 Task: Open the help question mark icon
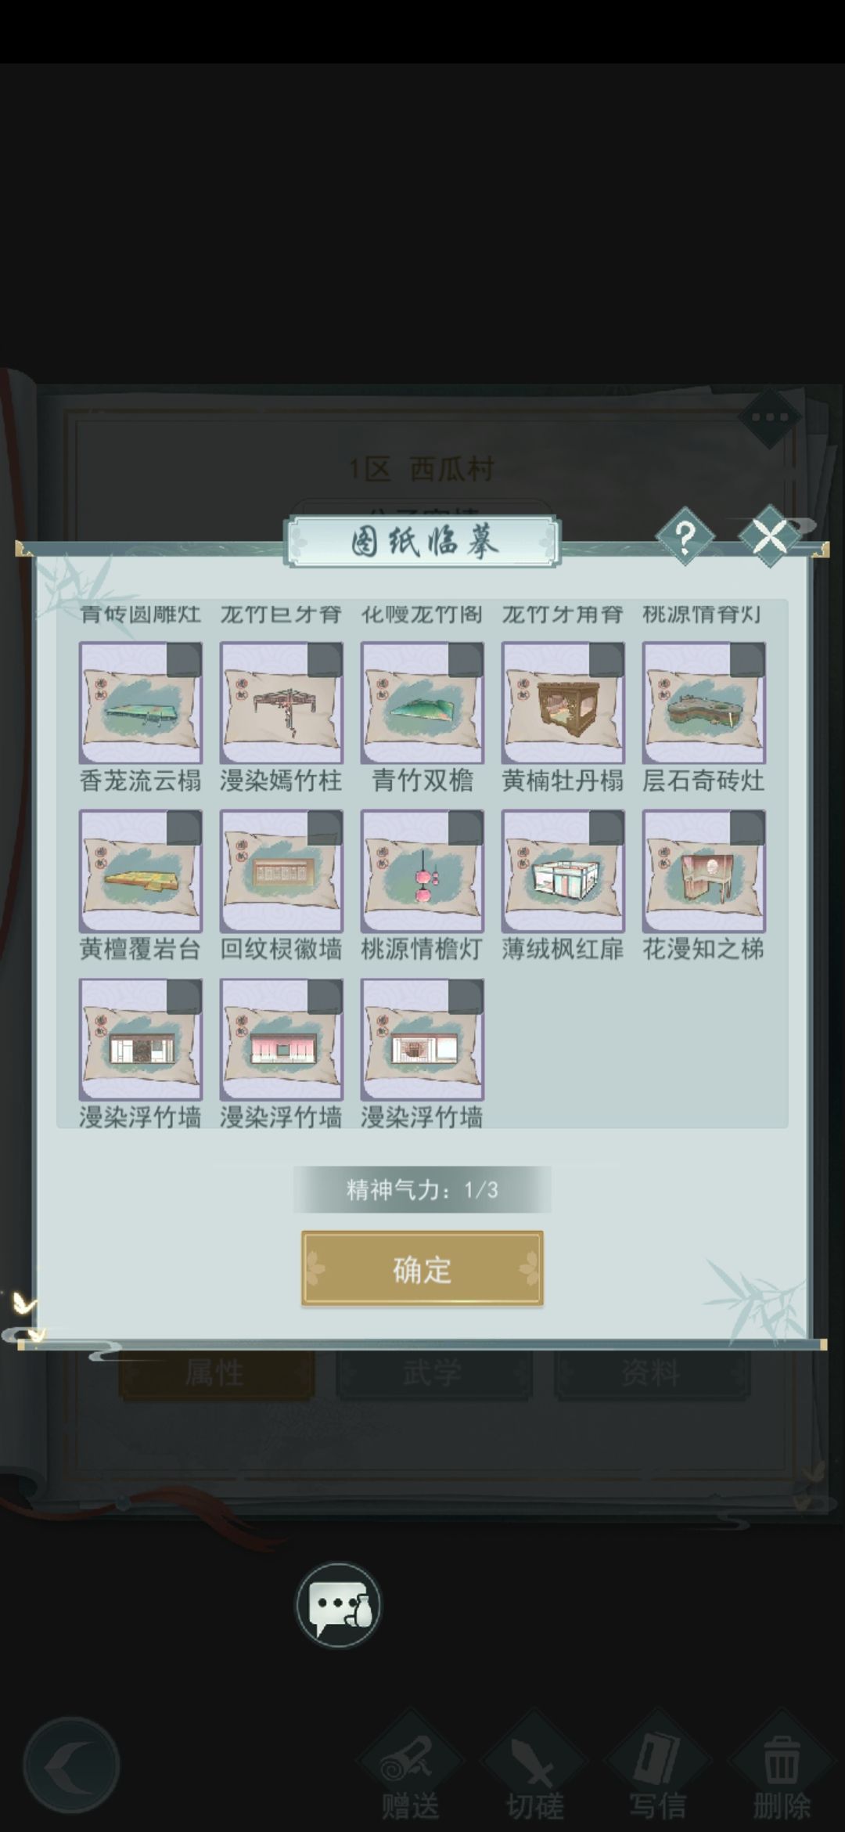685,537
